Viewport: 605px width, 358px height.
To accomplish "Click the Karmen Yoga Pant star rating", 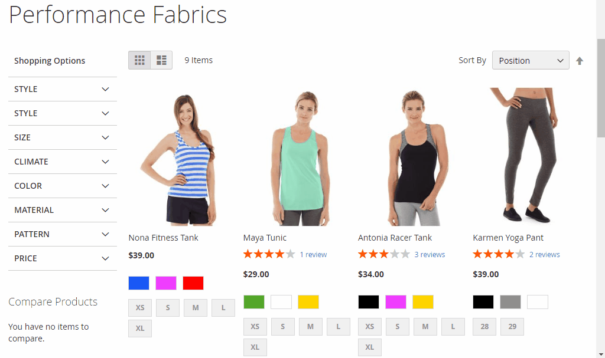I will (498, 254).
